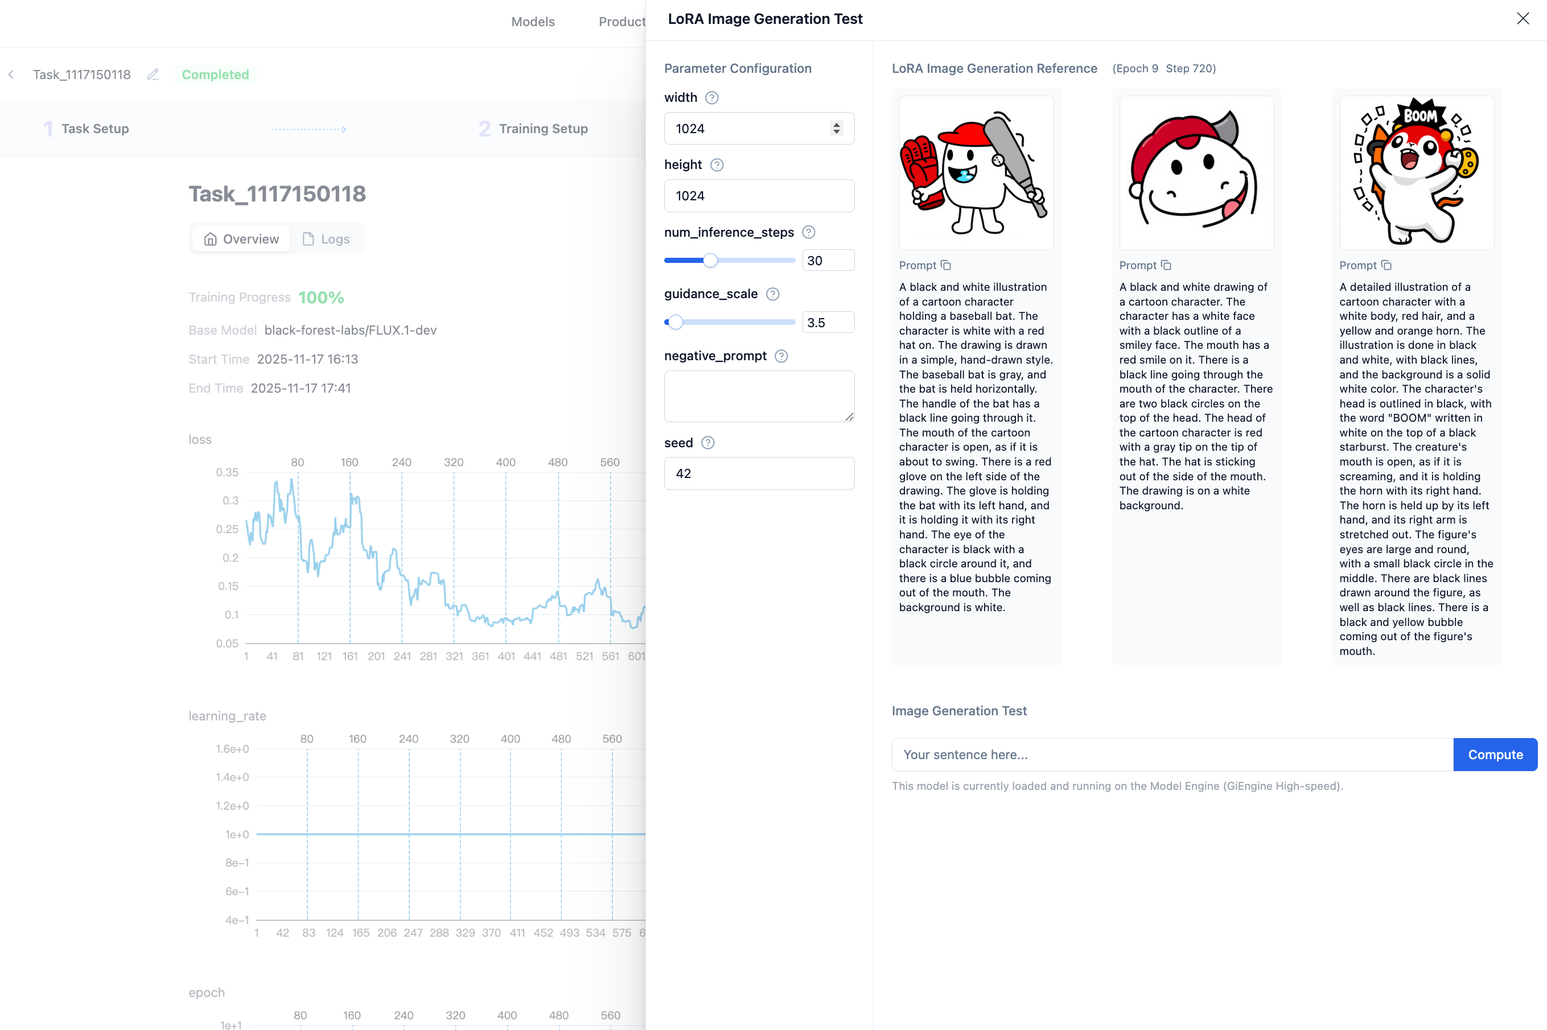Click the negative_prompt help icon
Viewport: 1547px width, 1030px height.
[781, 356]
